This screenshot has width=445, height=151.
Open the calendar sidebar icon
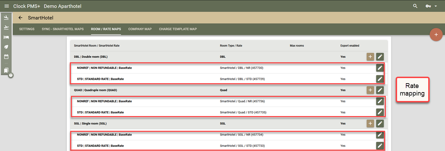pos(6,57)
